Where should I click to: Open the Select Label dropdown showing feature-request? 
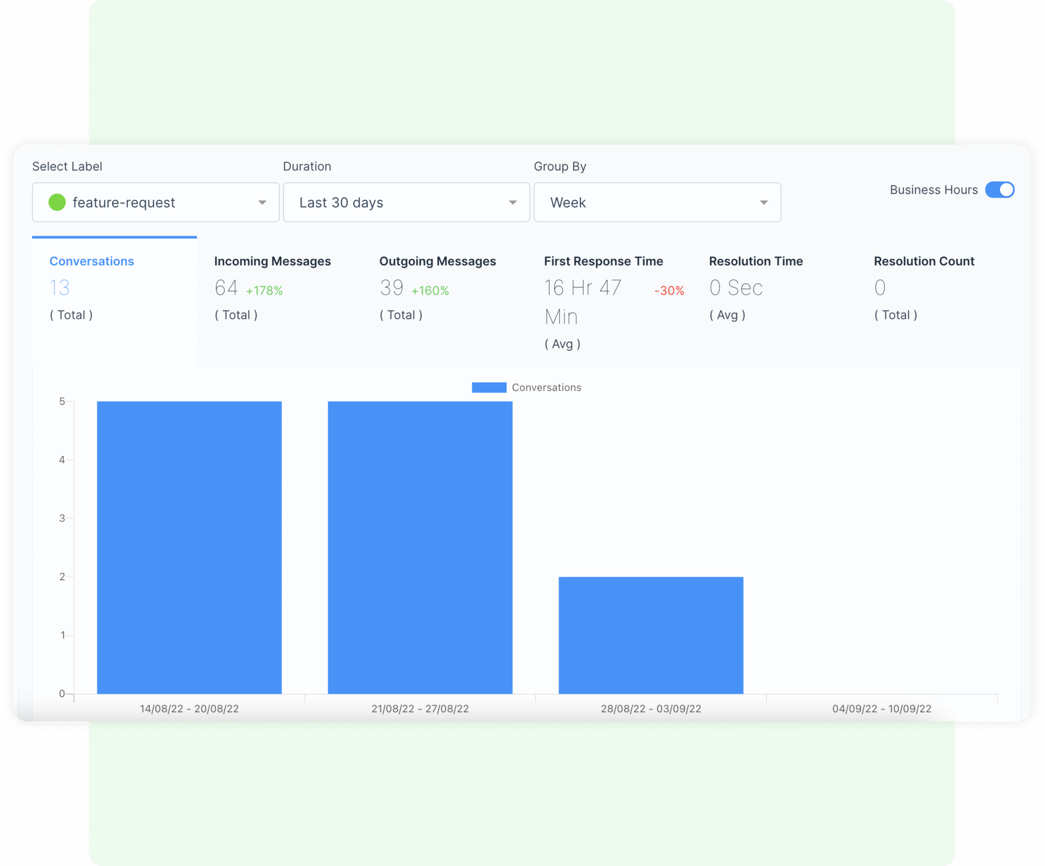[x=155, y=202]
